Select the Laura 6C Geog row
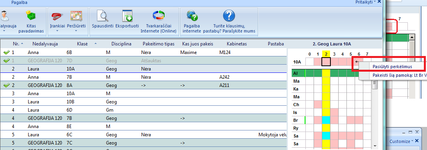 pos(144,135)
